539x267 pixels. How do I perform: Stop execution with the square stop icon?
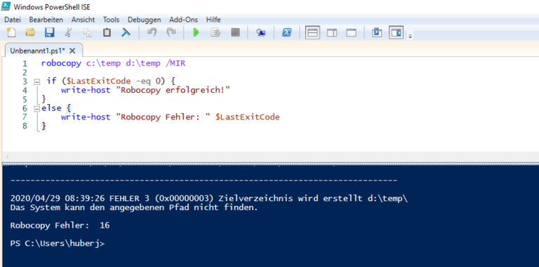coord(235,33)
